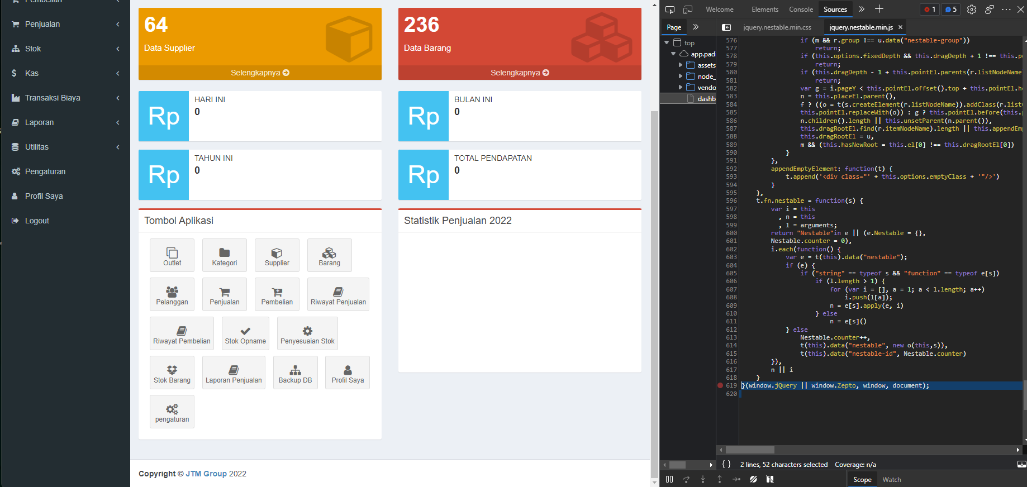Expand the Transaksi Biaya sidebar menu

(x=65, y=98)
